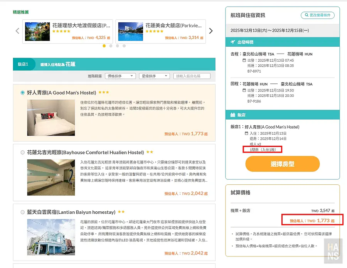
Task: Click the calendar icon next to 入住 date
Action: click(246, 133)
